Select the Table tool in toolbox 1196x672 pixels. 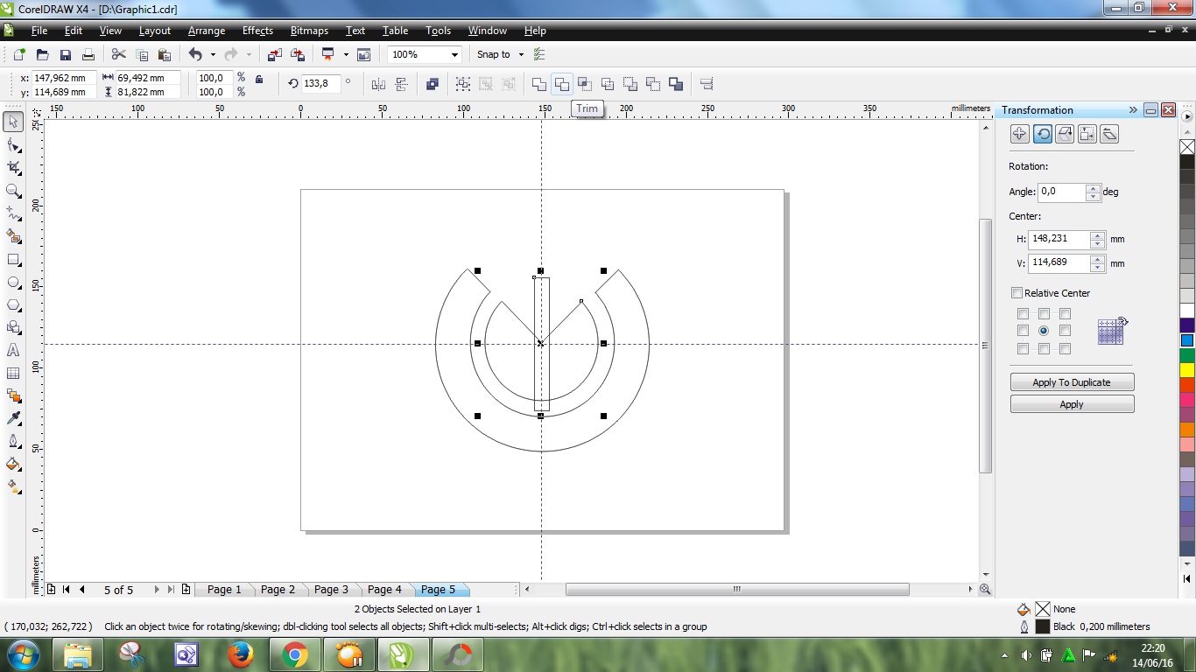click(x=13, y=374)
